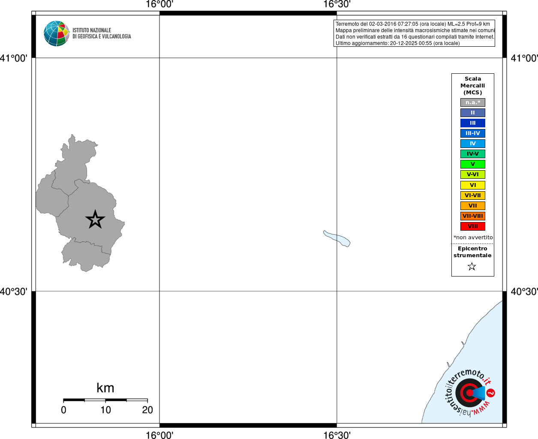Click the legend epicentro strumentale star
The width and height of the screenshot is (538, 439).
click(x=472, y=267)
